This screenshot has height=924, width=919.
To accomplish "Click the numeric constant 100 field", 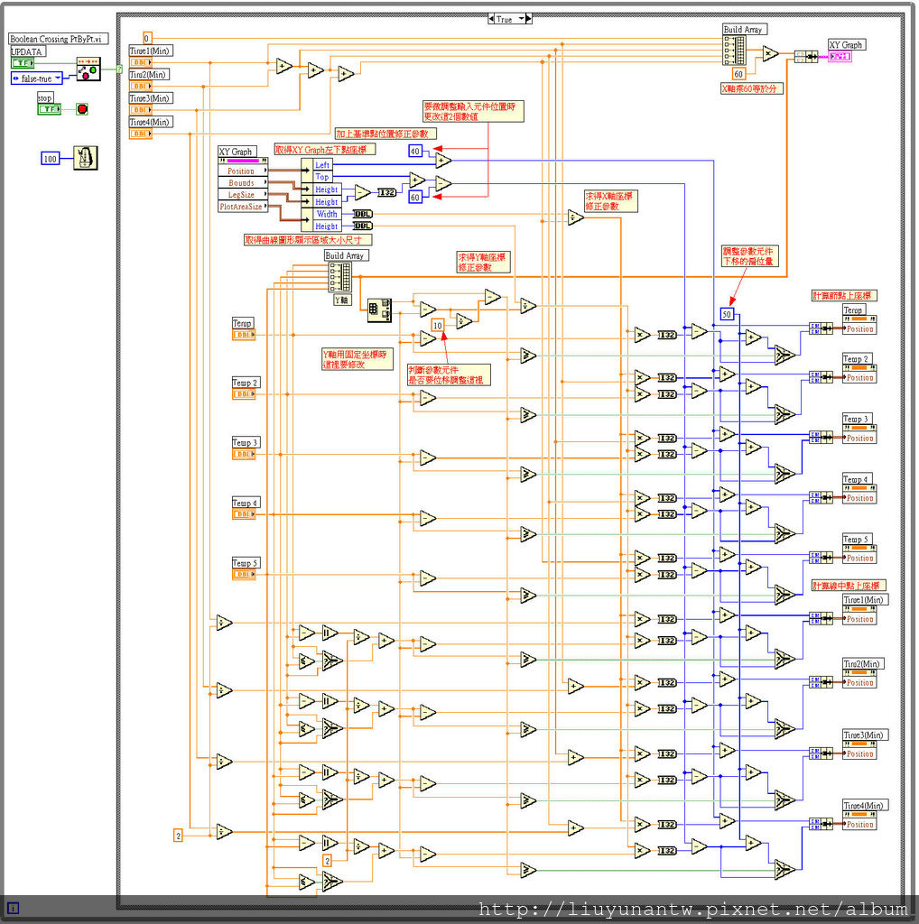I will click(51, 159).
